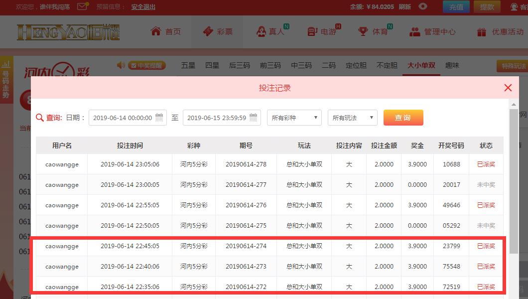This screenshot has width=528, height=299.
Task: Click the dialog scrollbar up arrow
Action: coord(514,104)
